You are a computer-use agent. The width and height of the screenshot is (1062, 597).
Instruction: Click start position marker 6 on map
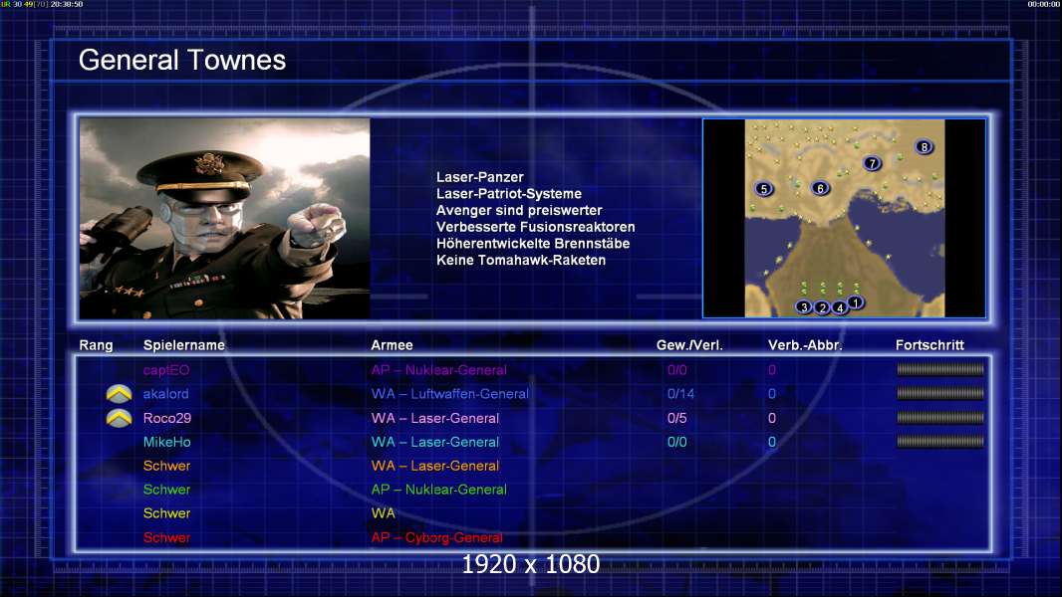pyautogui.click(x=820, y=188)
